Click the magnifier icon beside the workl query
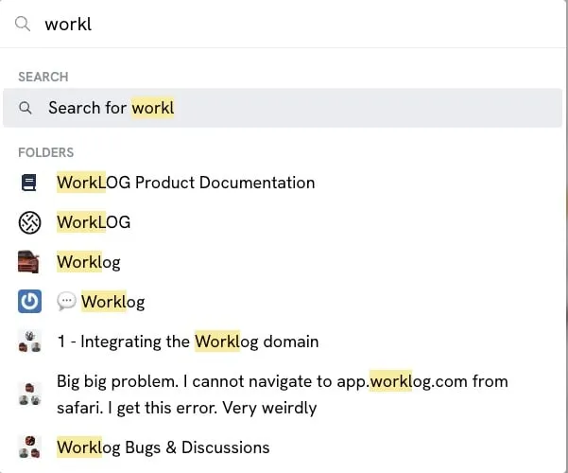This screenshot has height=473, width=568. (x=23, y=24)
